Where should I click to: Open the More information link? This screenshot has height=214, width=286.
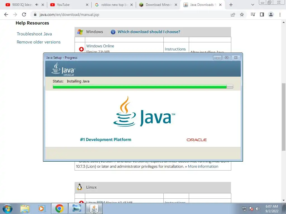(x=203, y=166)
